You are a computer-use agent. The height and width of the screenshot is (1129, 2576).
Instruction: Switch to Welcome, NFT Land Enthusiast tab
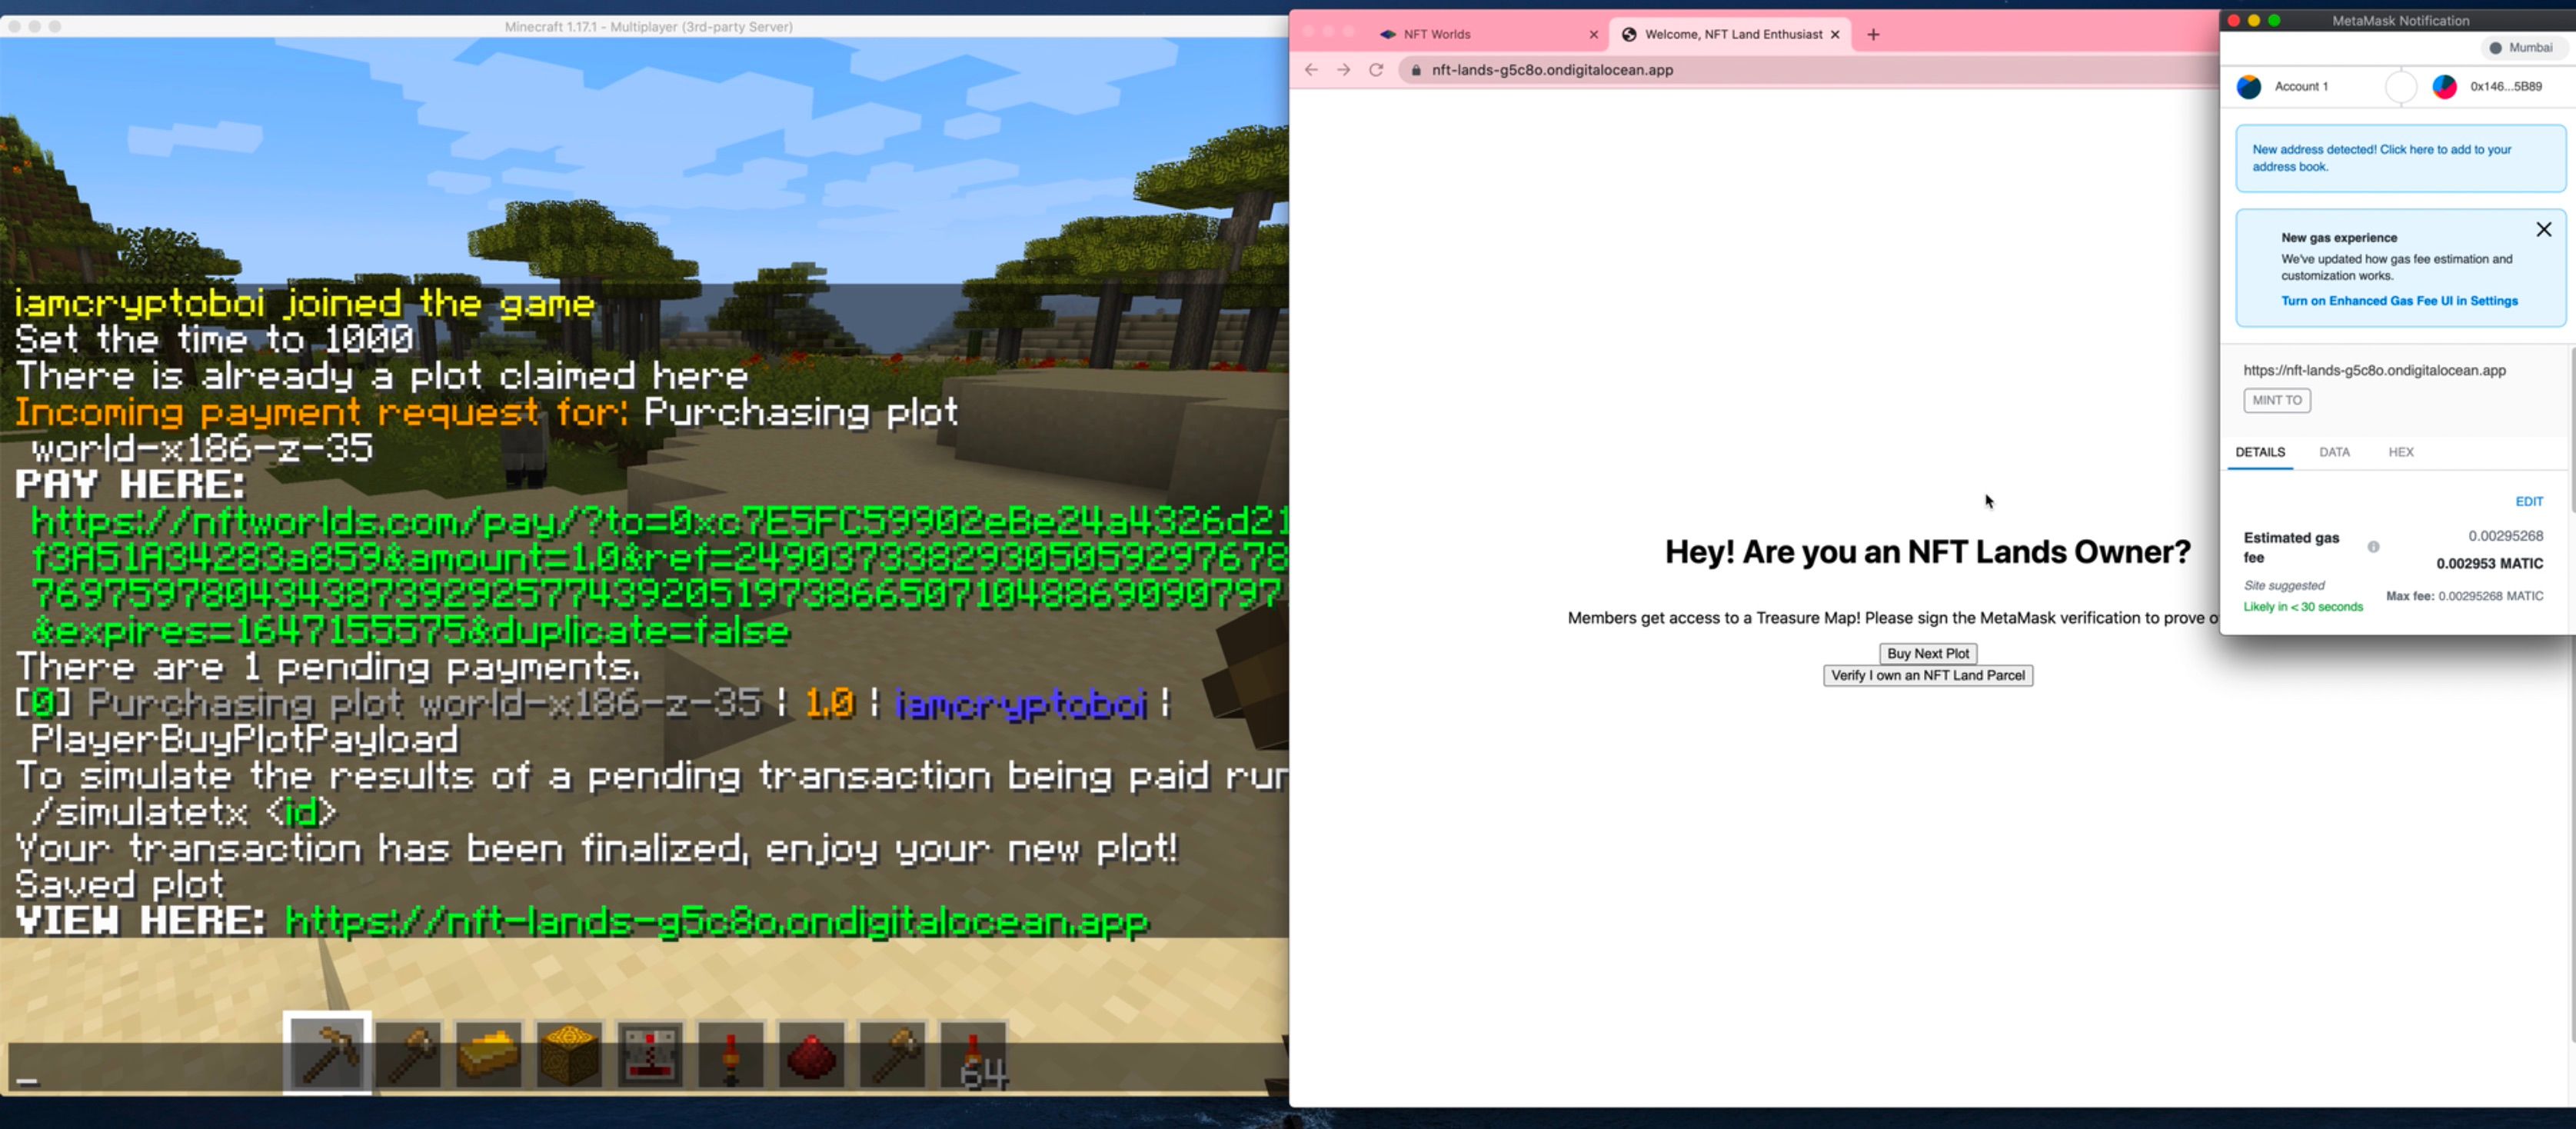pyautogui.click(x=1730, y=34)
